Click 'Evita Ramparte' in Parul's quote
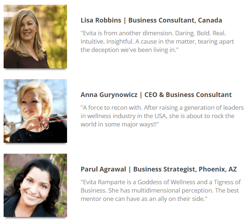 [104, 182]
